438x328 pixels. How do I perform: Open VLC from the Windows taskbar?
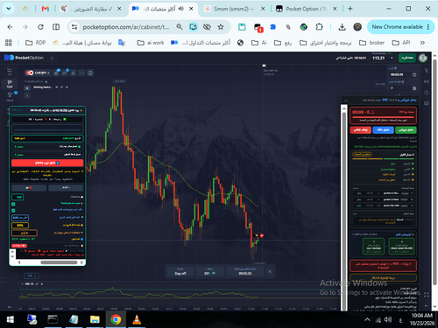(137, 320)
